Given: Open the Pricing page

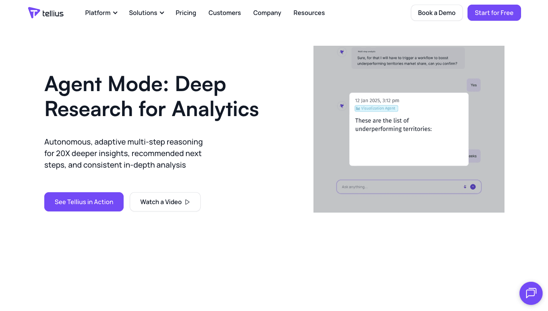Looking at the screenshot, I should point(186,13).
